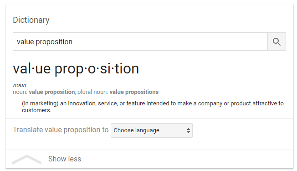The width and height of the screenshot is (297, 171).
Task: Click the Dictionary heading
Action: click(31, 20)
